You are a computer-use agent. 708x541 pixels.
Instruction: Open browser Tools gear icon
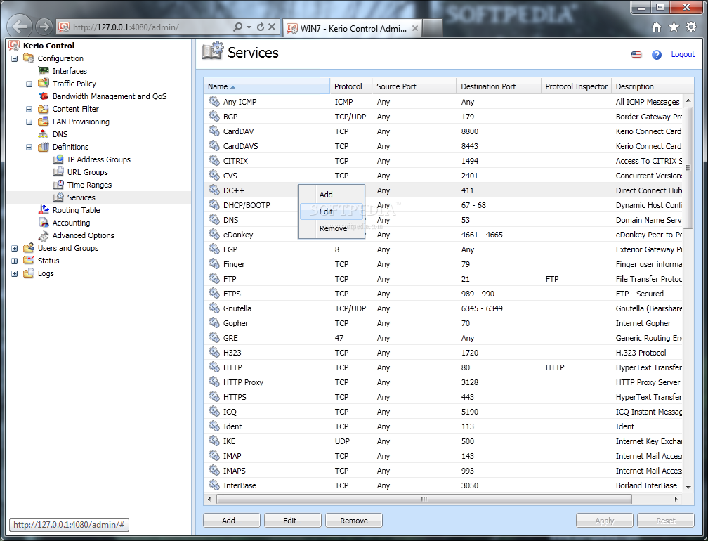point(691,27)
